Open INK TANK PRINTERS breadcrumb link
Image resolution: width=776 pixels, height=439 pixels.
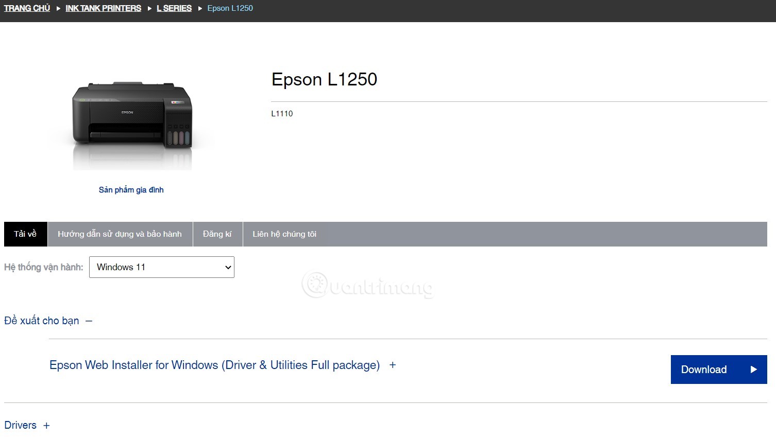click(103, 8)
